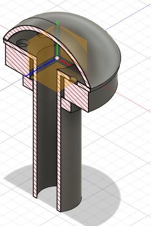
Task: Select the green vertical axis line
Action: point(57,38)
